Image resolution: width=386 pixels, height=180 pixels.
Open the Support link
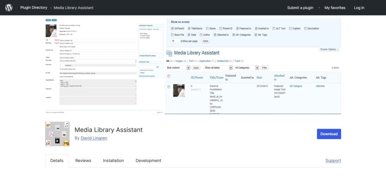333,160
